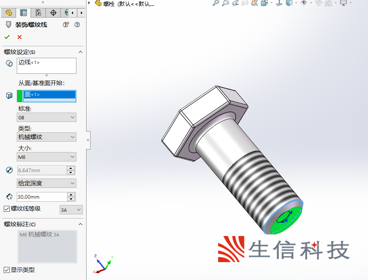Toggle the 螺纹线等级 checkbox
This screenshot has width=368, height=280.
click(7, 209)
